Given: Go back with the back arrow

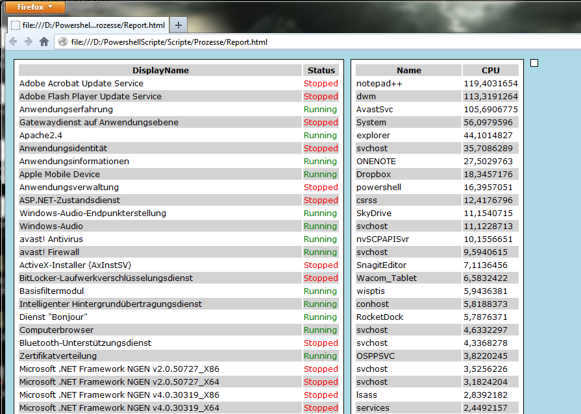Looking at the screenshot, I should pyautogui.click(x=13, y=42).
